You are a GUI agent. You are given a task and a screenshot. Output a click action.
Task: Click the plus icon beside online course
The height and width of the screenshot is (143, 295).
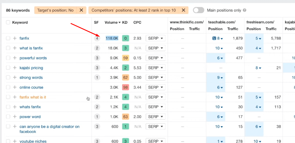click(x=15, y=87)
